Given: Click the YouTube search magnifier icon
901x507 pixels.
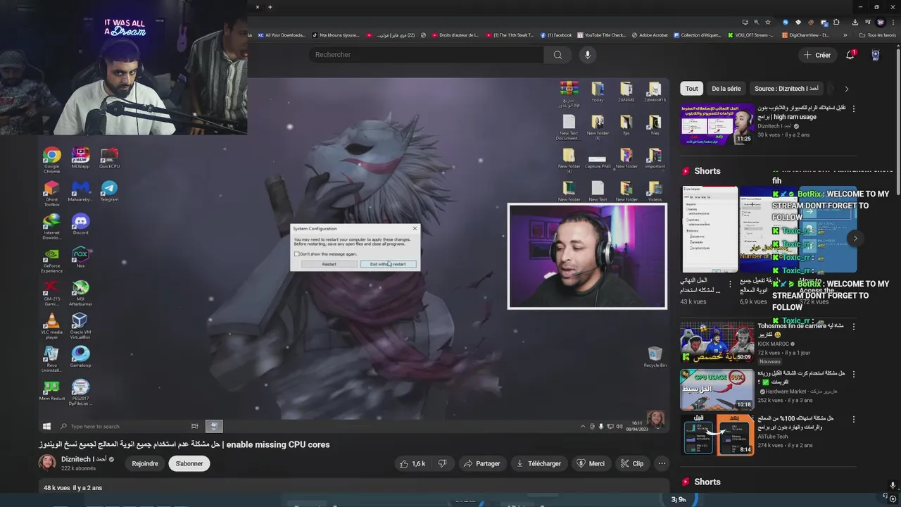Looking at the screenshot, I should pos(557,55).
